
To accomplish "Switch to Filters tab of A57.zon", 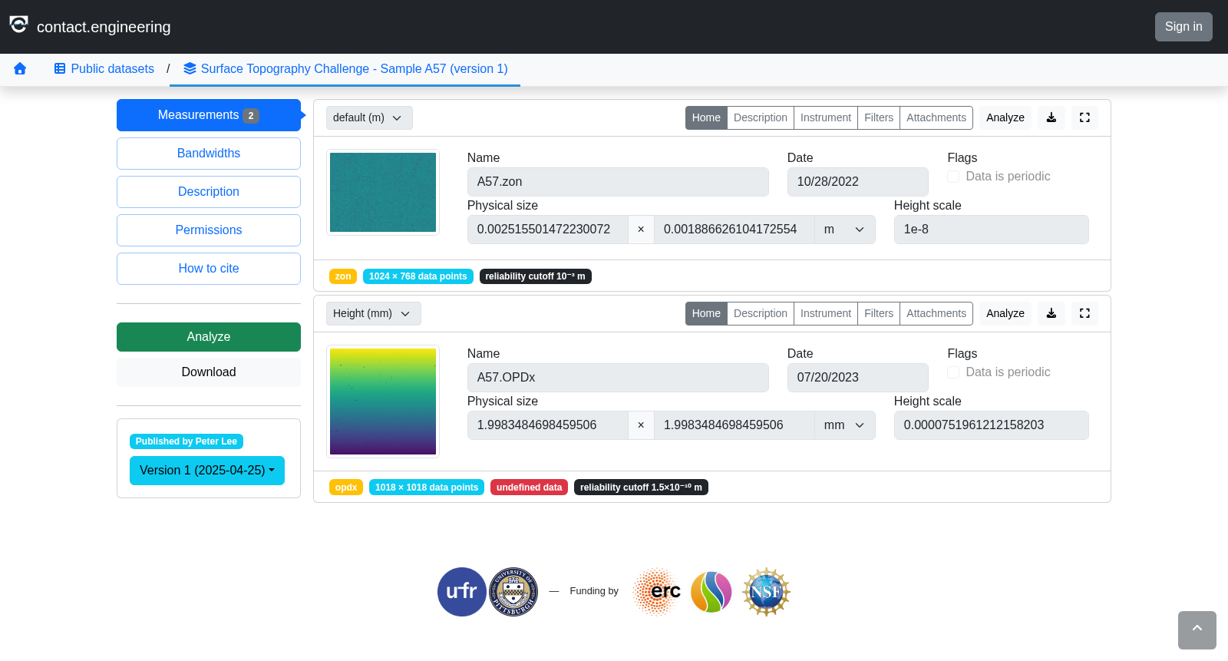I will (879, 117).
